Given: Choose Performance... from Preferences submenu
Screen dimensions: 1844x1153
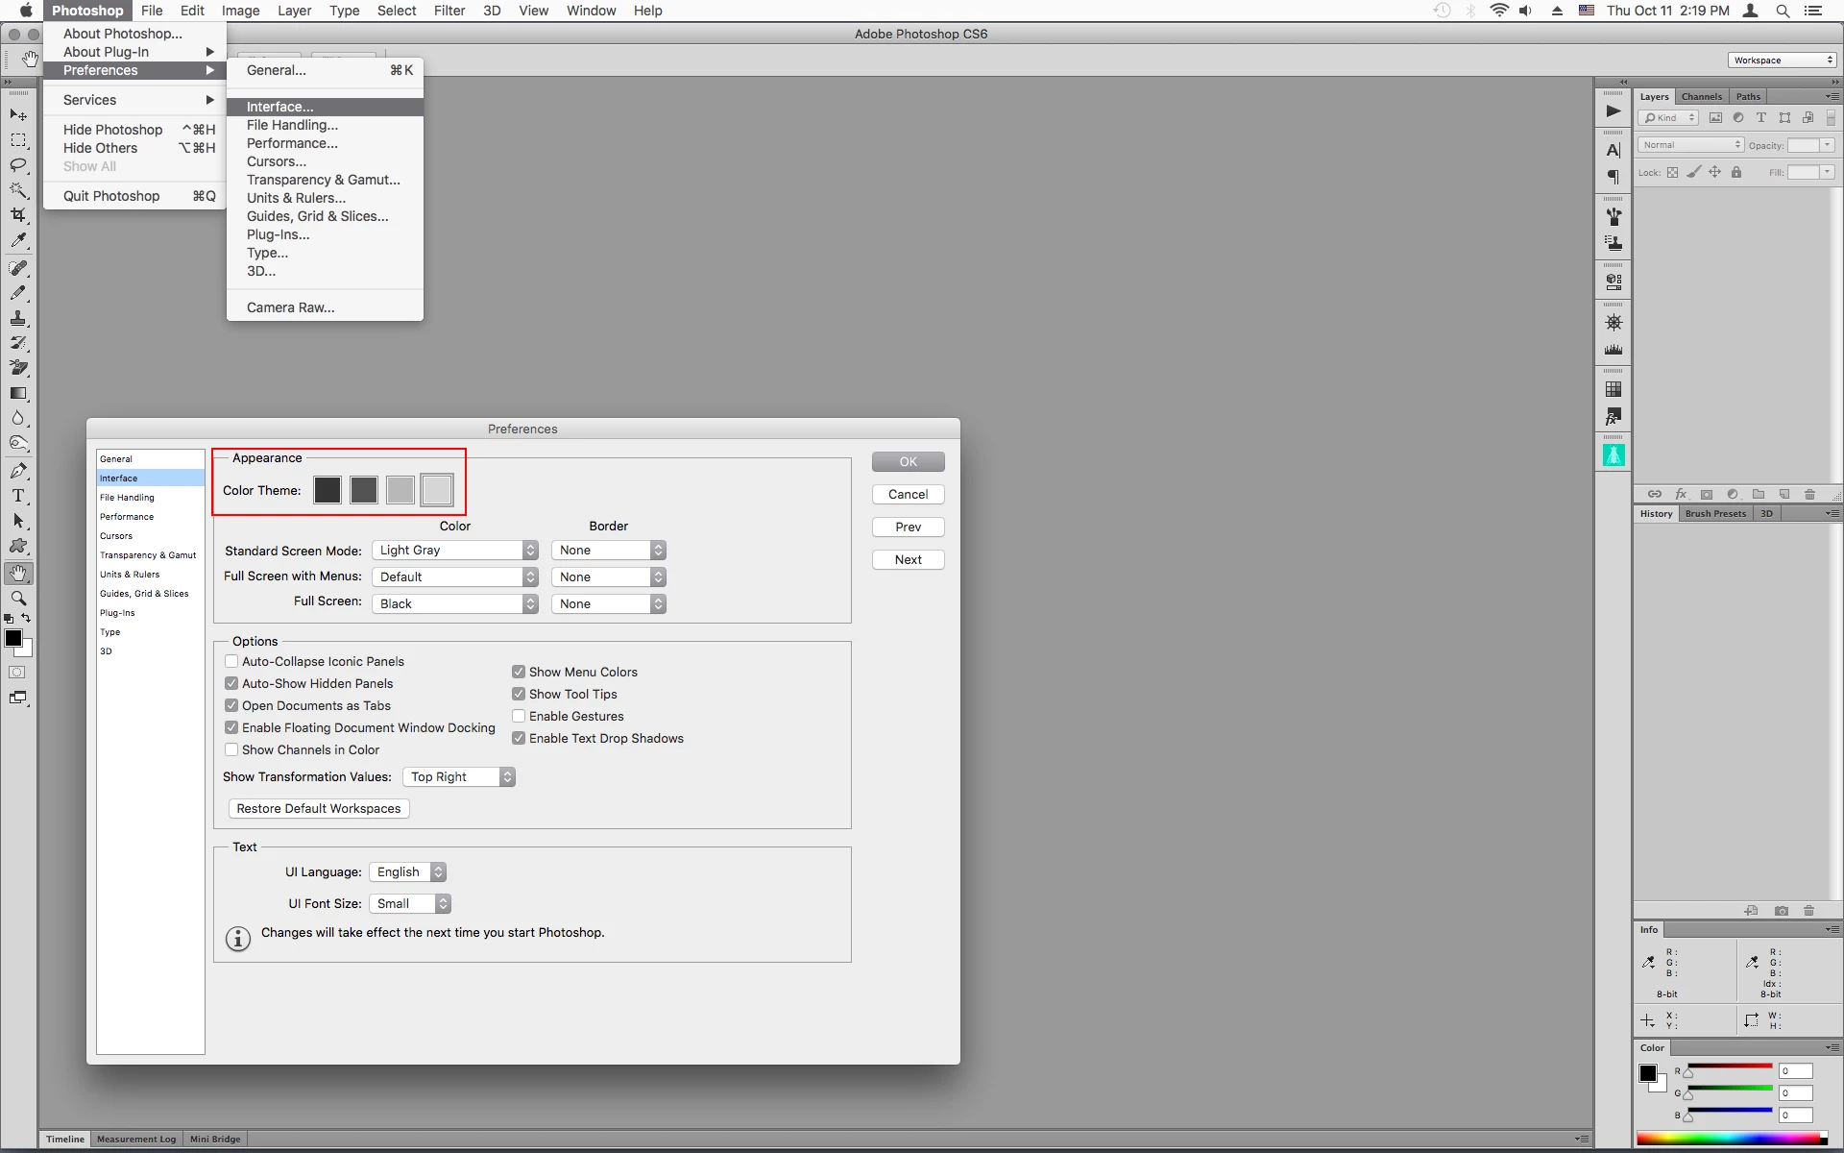Looking at the screenshot, I should point(292,143).
